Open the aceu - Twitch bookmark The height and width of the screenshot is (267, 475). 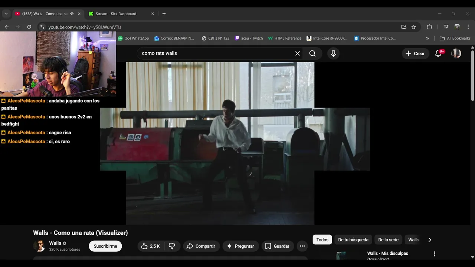tap(249, 38)
